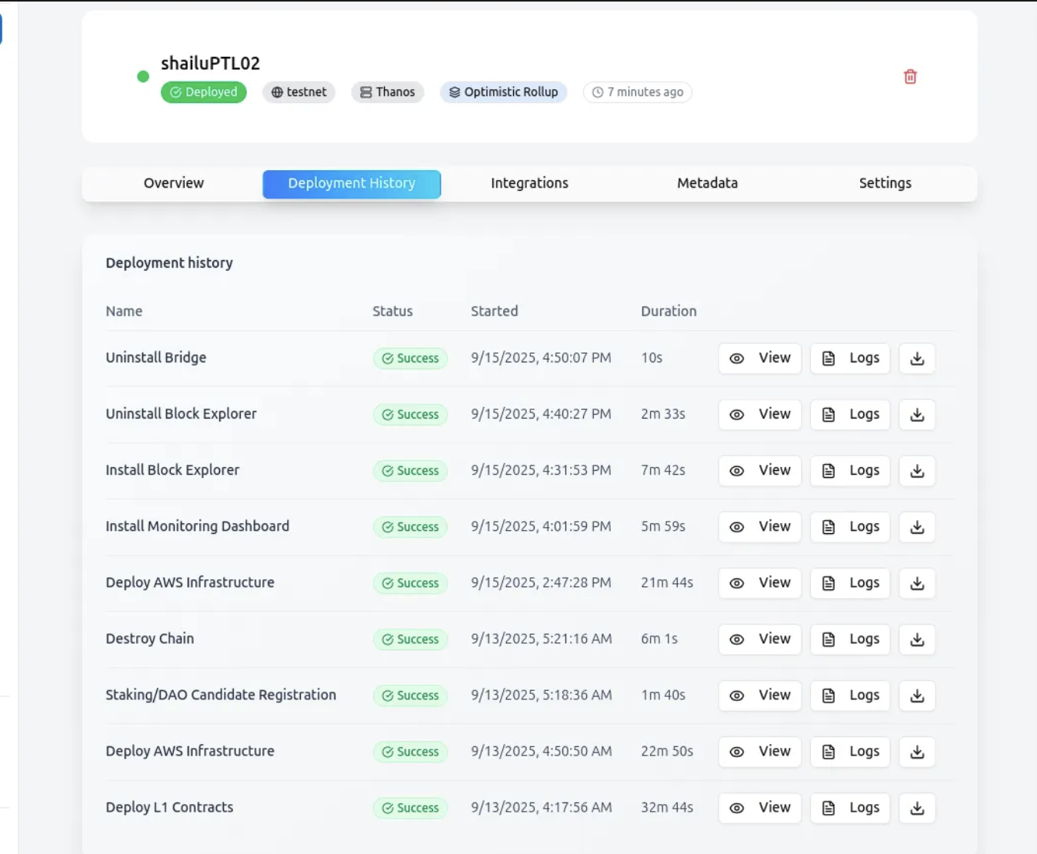Download the Uninstall Block Explorer log

click(x=917, y=415)
